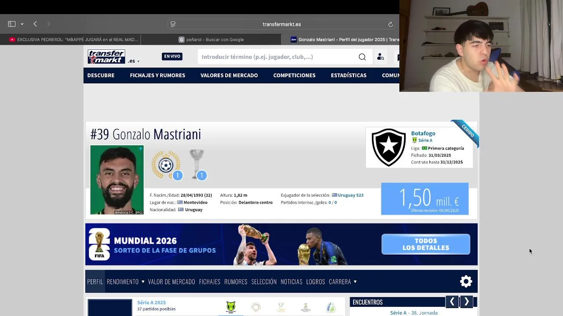Click the Primera categoría league level text
563x316 pixels.
point(446,148)
